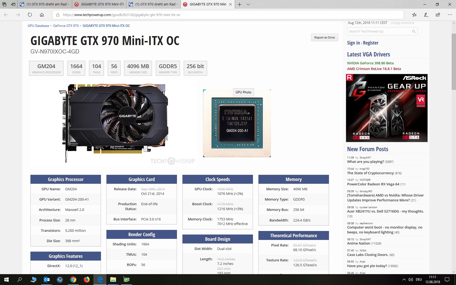Launch Chrome from the taskbar

pos(73,279)
